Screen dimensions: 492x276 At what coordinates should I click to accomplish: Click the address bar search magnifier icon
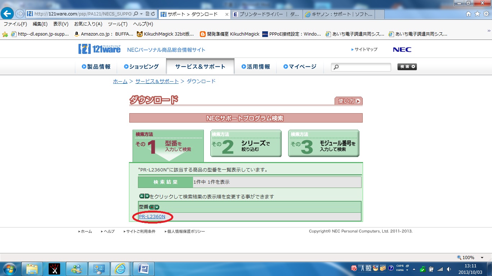[x=136, y=14]
